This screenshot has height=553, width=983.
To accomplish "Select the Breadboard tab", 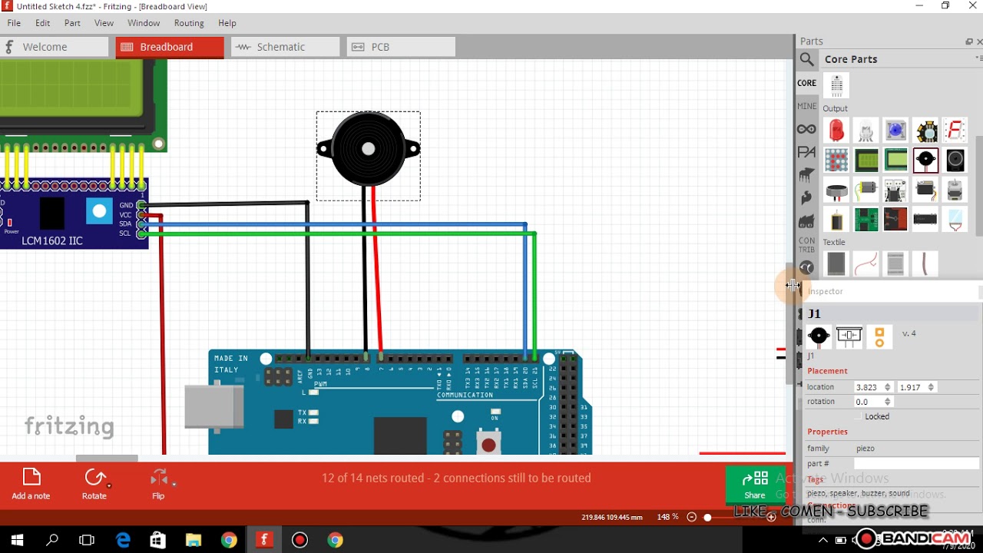I will 170,47.
